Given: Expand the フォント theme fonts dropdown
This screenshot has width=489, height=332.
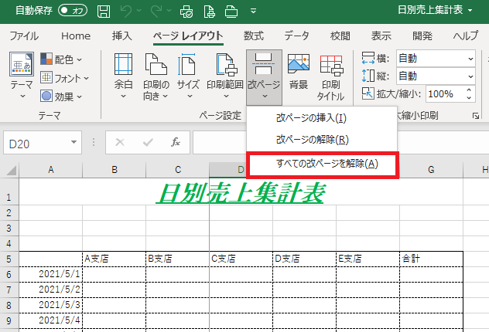Looking at the screenshot, I should coord(65,78).
